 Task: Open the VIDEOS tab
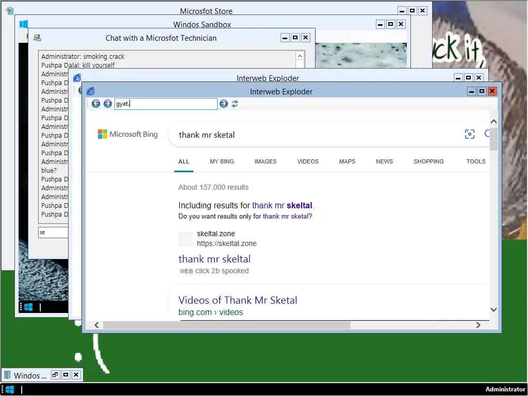click(308, 161)
